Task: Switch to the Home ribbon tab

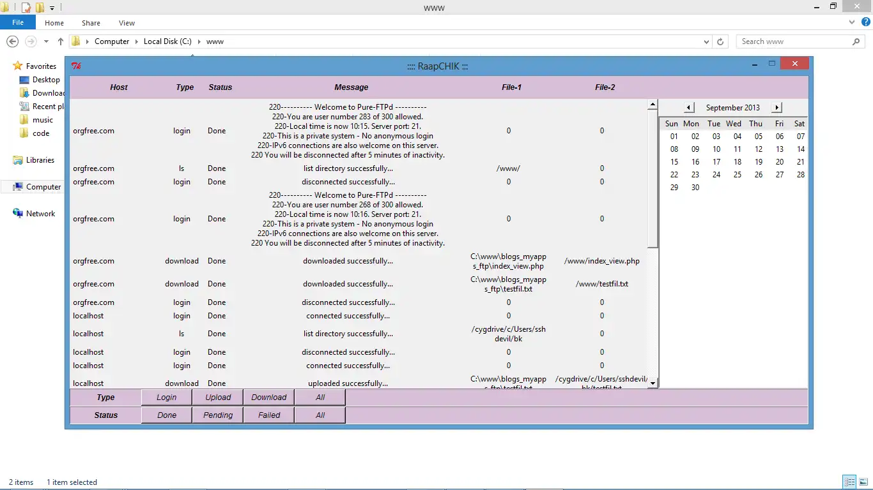Action: [x=54, y=23]
